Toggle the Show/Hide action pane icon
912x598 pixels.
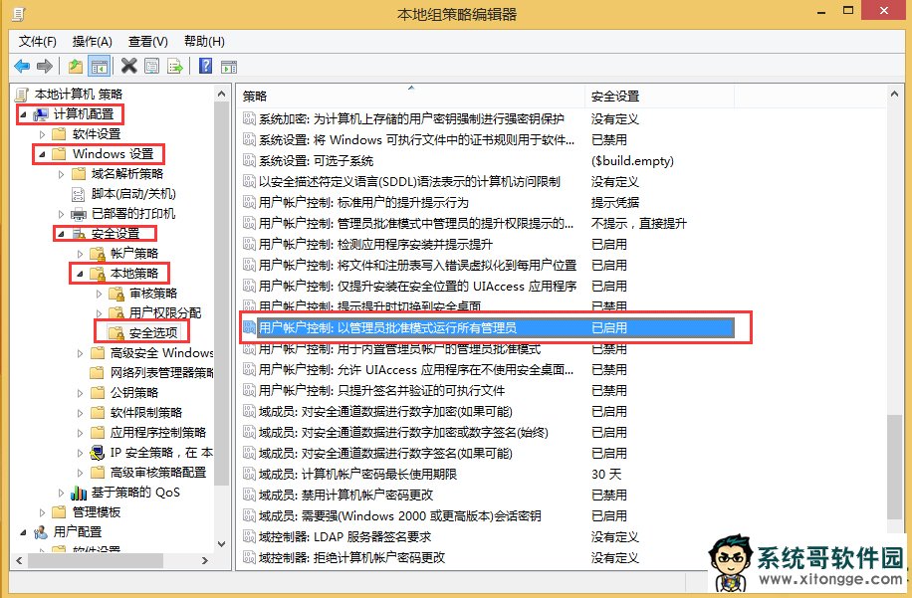[228, 67]
